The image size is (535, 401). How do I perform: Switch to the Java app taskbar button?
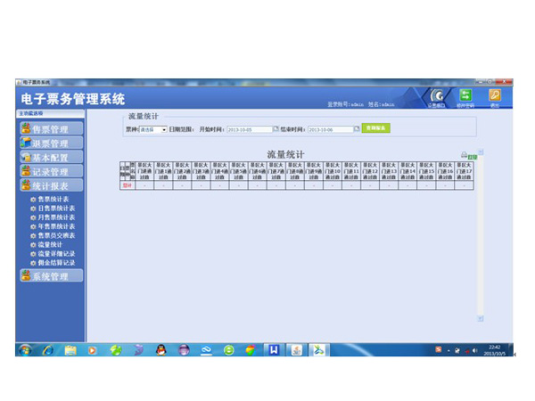pyautogui.click(x=297, y=350)
